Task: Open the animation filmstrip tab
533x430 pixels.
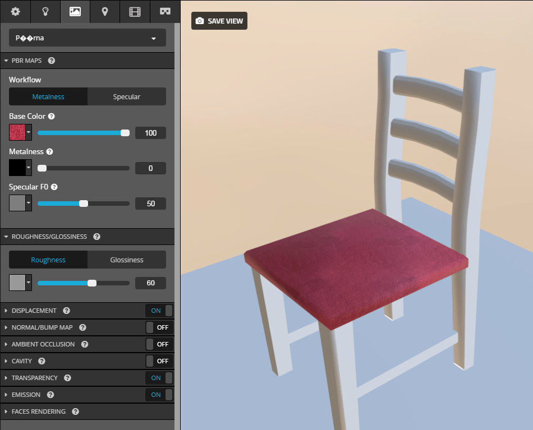Action: [x=135, y=11]
